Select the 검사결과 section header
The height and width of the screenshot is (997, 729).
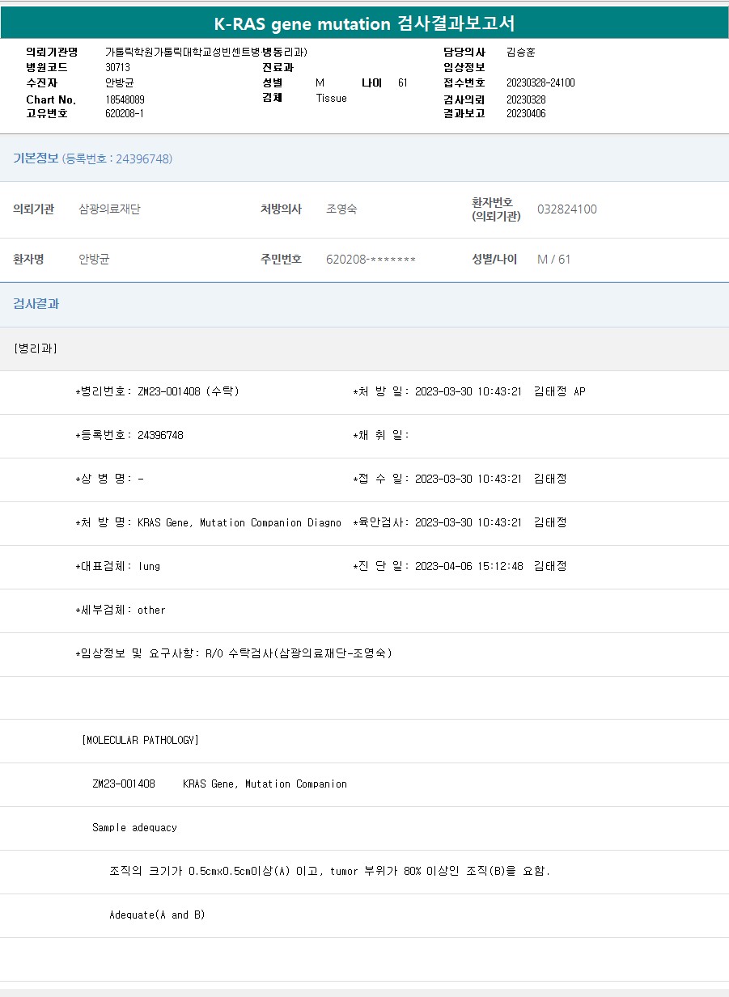click(x=36, y=304)
